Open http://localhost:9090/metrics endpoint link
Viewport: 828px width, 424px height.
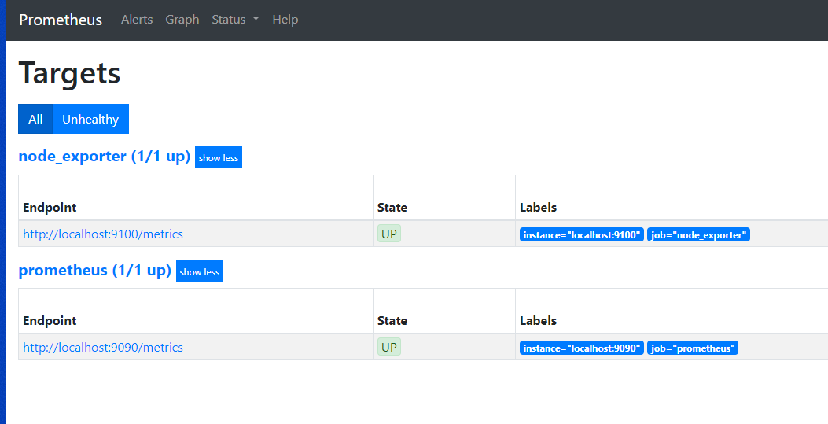[x=103, y=348]
